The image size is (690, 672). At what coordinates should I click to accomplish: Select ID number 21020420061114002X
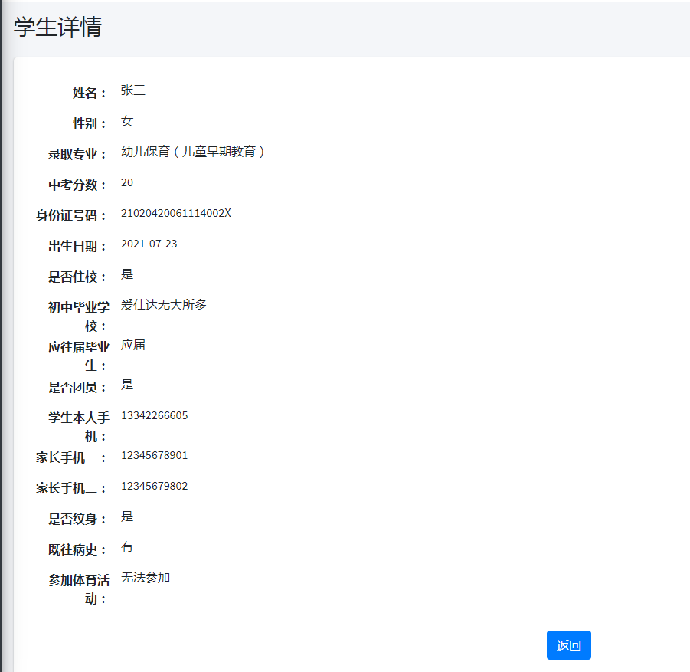(175, 213)
